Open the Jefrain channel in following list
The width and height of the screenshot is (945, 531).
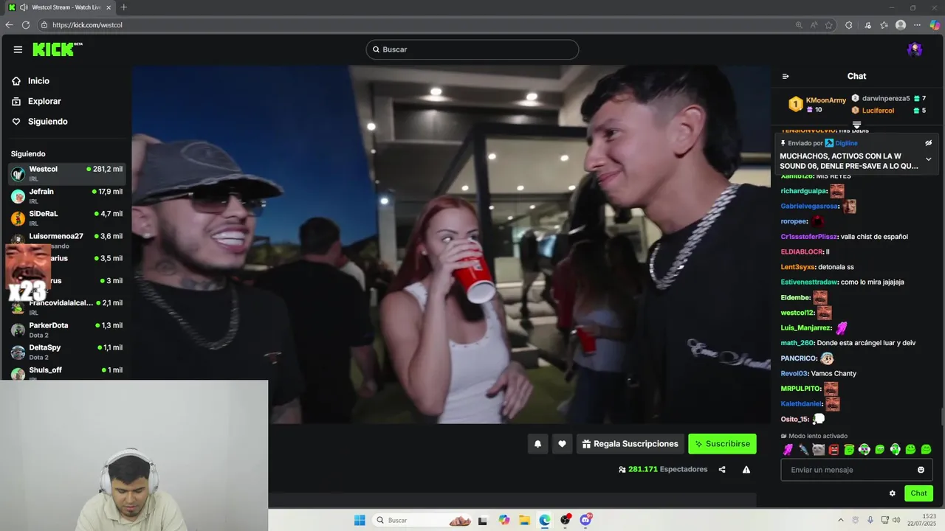coord(66,195)
